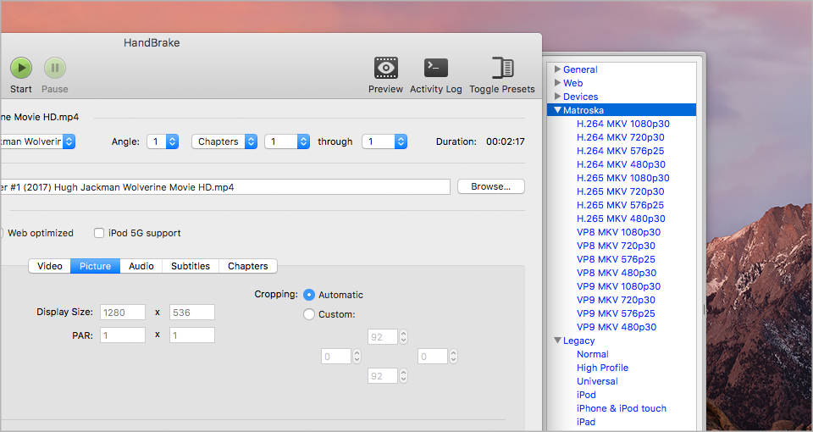Open the Activity Log terminal icon
The image size is (813, 432).
tap(435, 68)
